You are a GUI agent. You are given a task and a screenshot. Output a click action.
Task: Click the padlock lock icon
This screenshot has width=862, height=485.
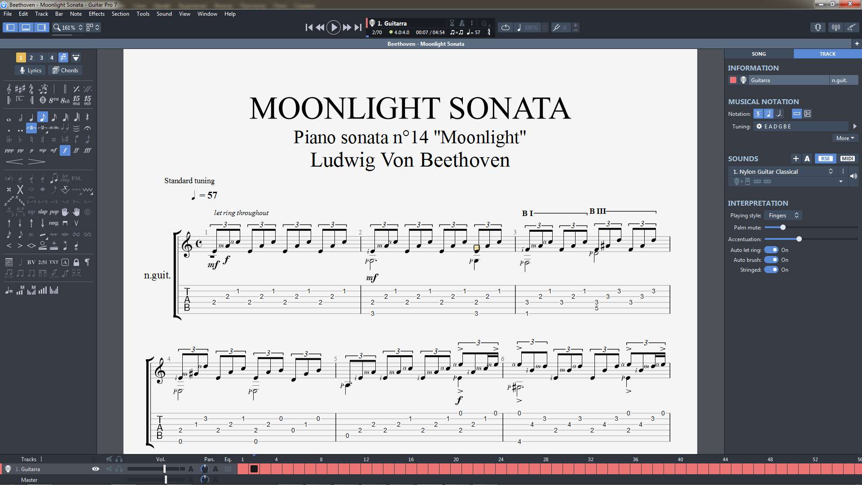[76, 262]
